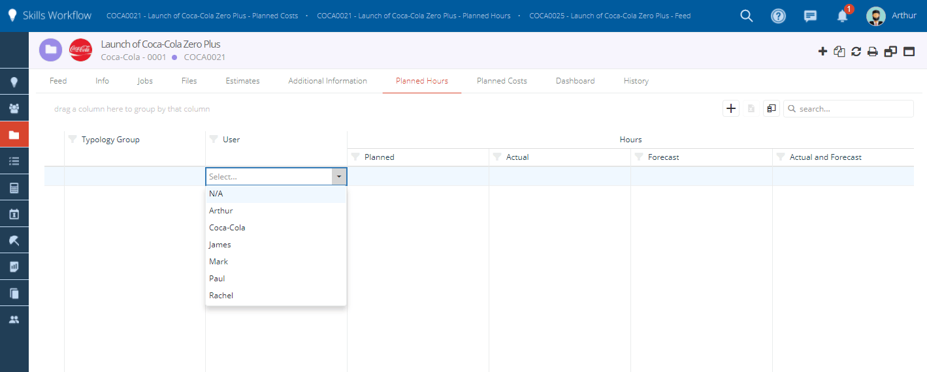Open the column chooser icon beside search
The image size is (927, 372).
(x=771, y=109)
